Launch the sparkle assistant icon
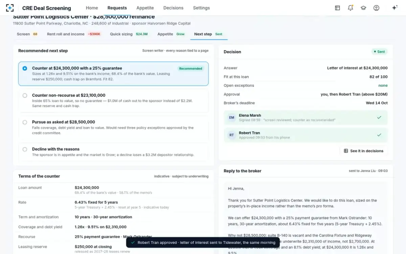The height and width of the screenshot is (254, 406). pos(394,8)
